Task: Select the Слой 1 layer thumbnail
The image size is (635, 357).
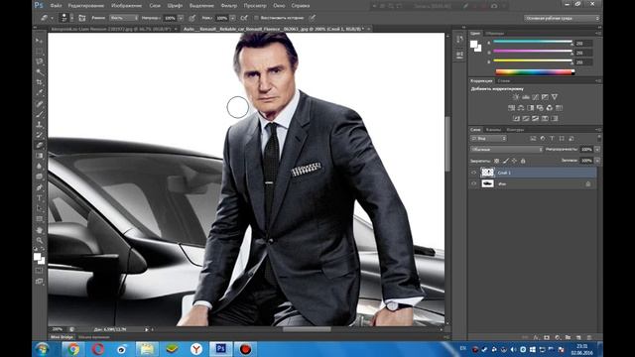Action: click(487, 173)
